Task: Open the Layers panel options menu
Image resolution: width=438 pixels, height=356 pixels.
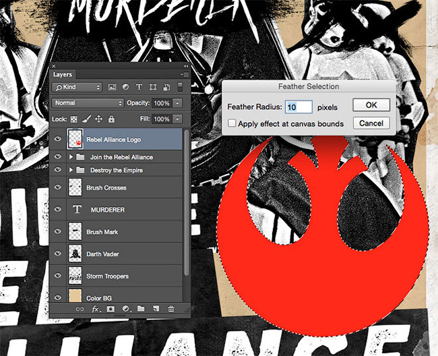Action: (x=185, y=75)
